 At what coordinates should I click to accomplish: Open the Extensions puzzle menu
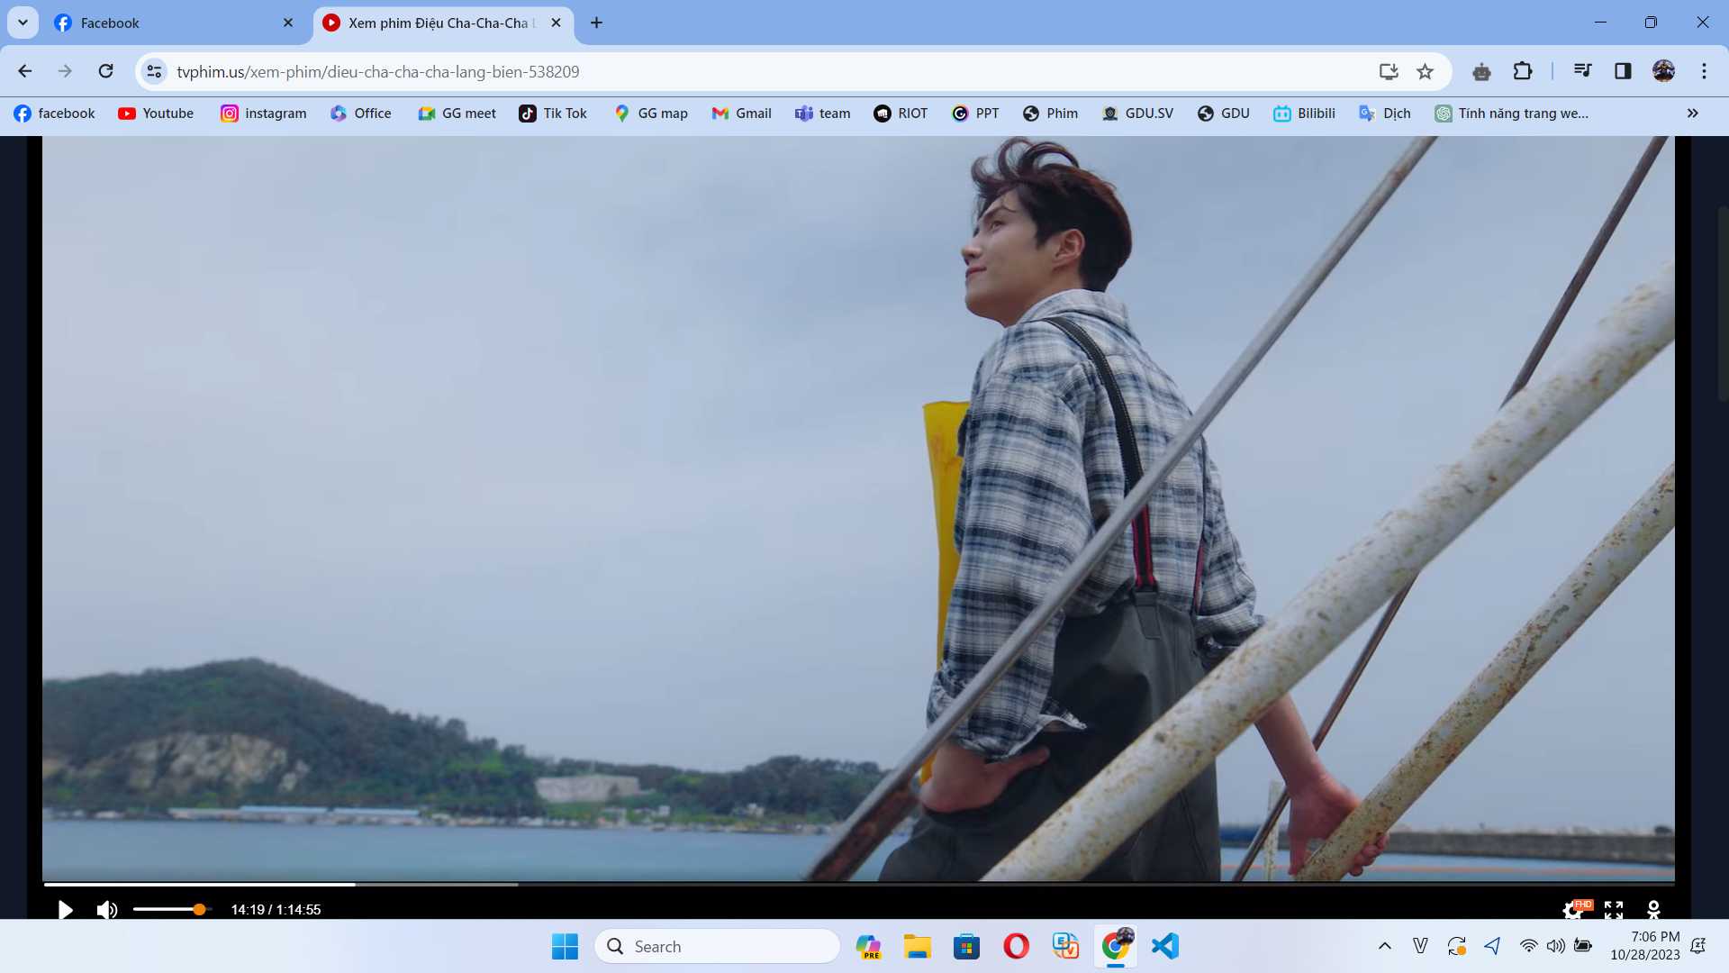[1522, 71]
